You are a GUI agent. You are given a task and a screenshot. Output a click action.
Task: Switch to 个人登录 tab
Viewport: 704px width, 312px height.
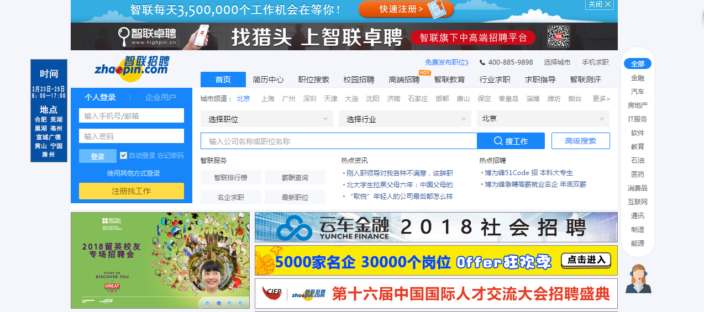[x=100, y=97]
